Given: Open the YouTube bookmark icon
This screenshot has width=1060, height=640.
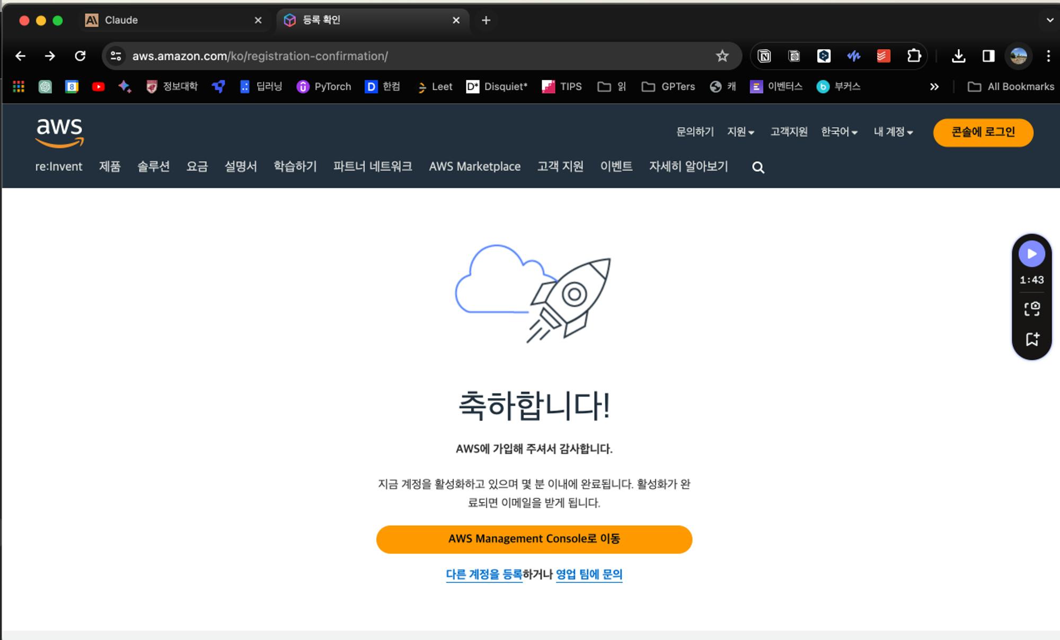Looking at the screenshot, I should (x=98, y=86).
